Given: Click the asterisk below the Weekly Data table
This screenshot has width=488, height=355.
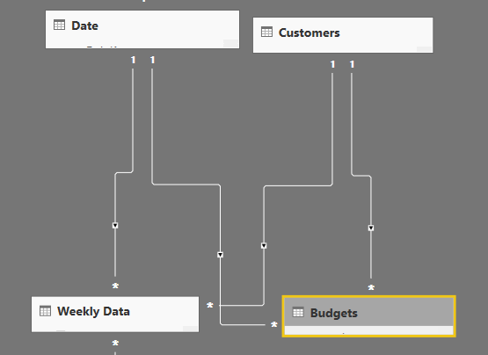Looking at the screenshot, I should click(115, 344).
